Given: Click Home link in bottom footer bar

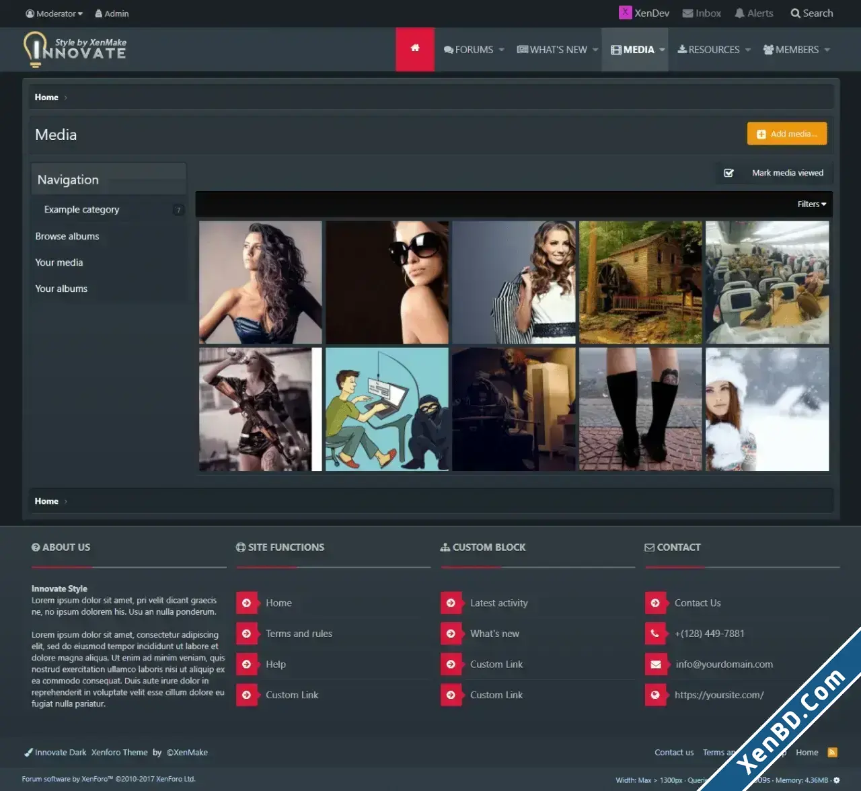Looking at the screenshot, I should click(807, 753).
